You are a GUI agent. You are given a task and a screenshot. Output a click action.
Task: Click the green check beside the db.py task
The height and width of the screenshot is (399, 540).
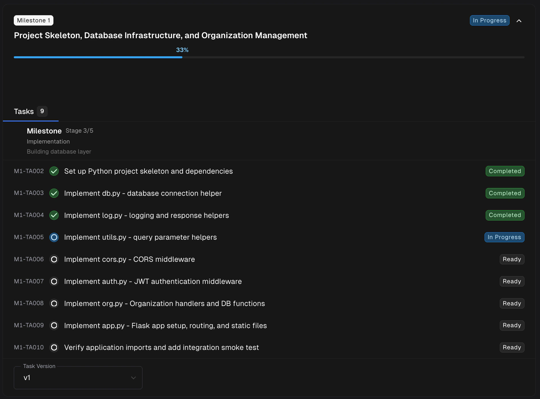54,193
